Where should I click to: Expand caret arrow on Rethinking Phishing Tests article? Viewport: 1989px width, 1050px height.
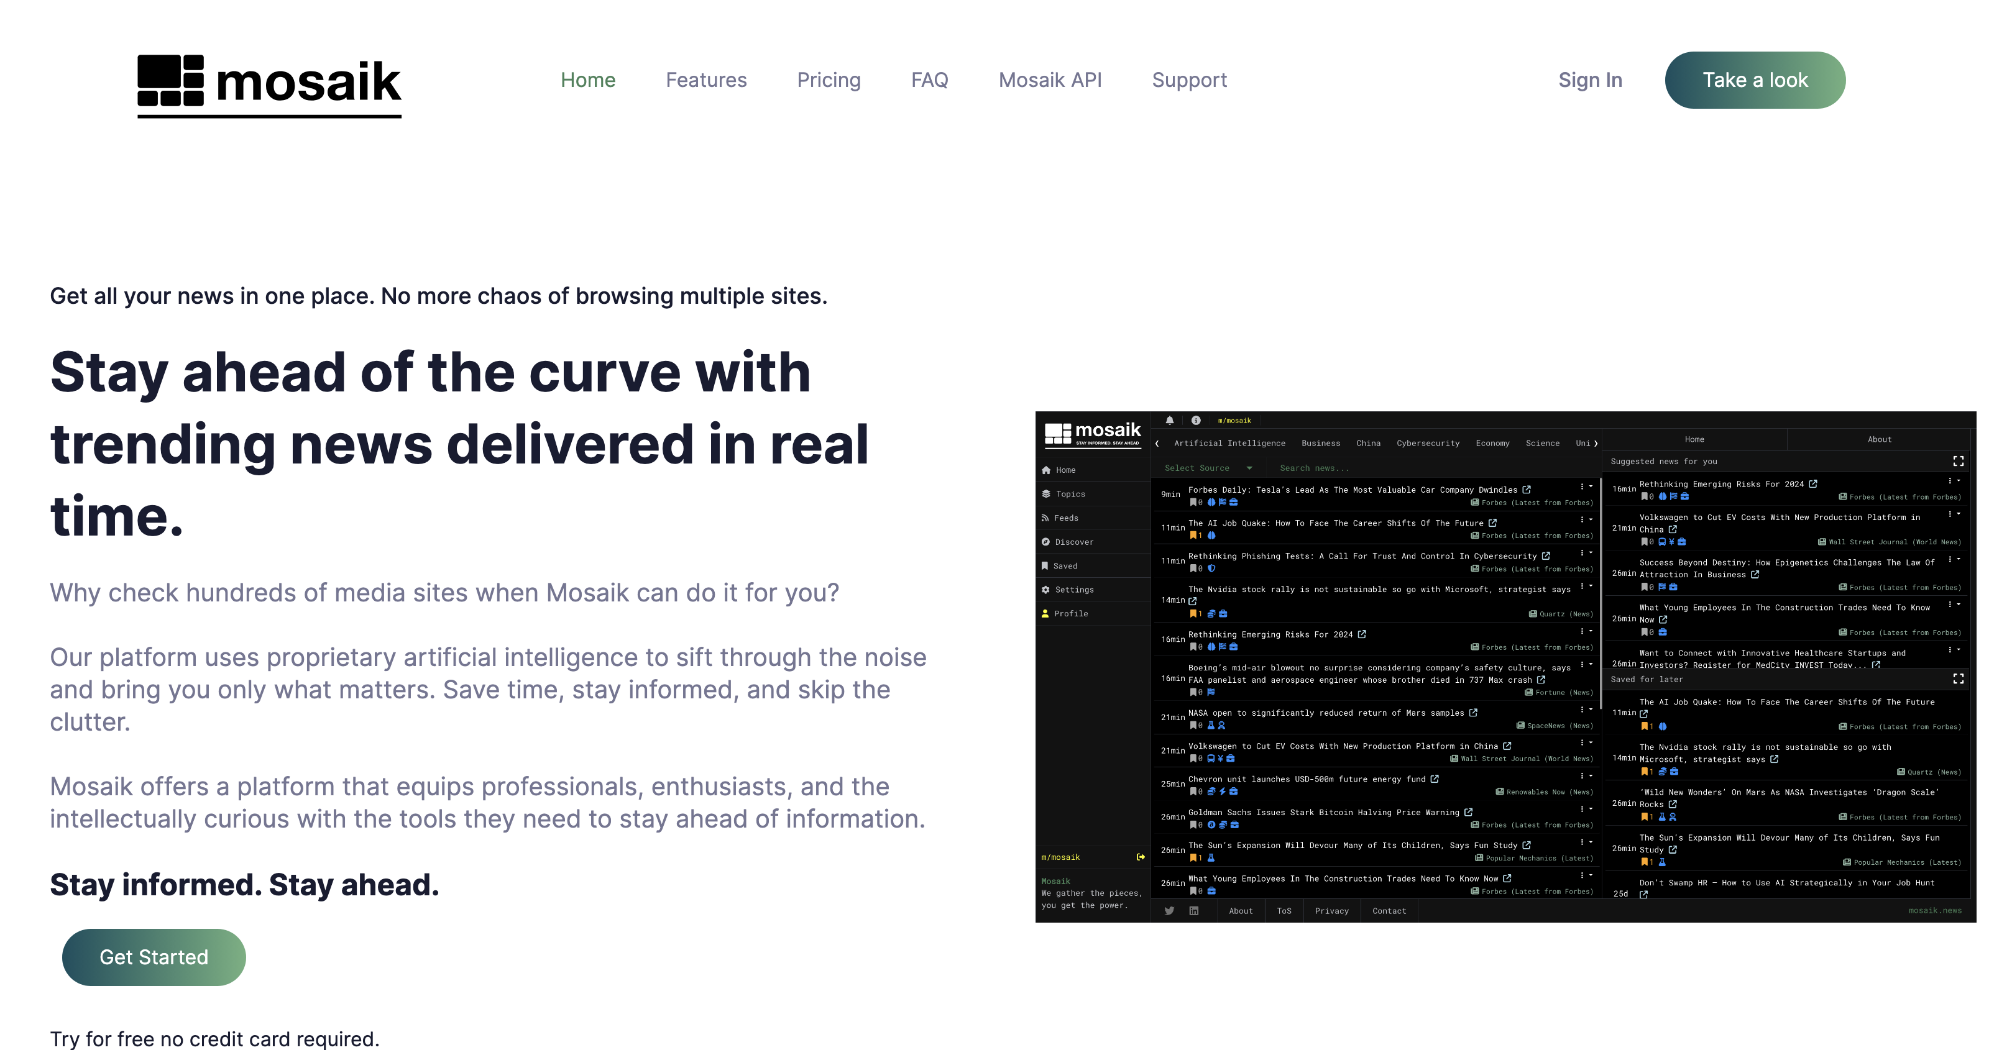tap(1591, 553)
